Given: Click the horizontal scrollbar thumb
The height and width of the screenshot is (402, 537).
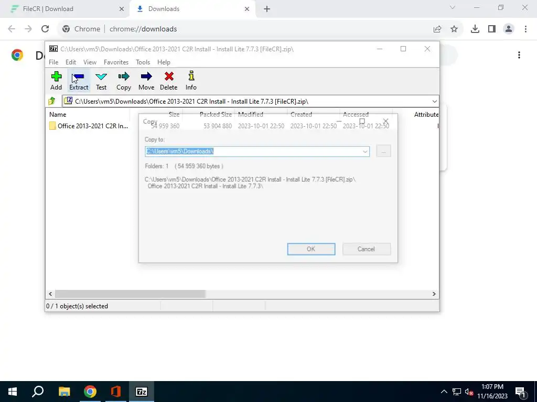Looking at the screenshot, I should point(130,294).
